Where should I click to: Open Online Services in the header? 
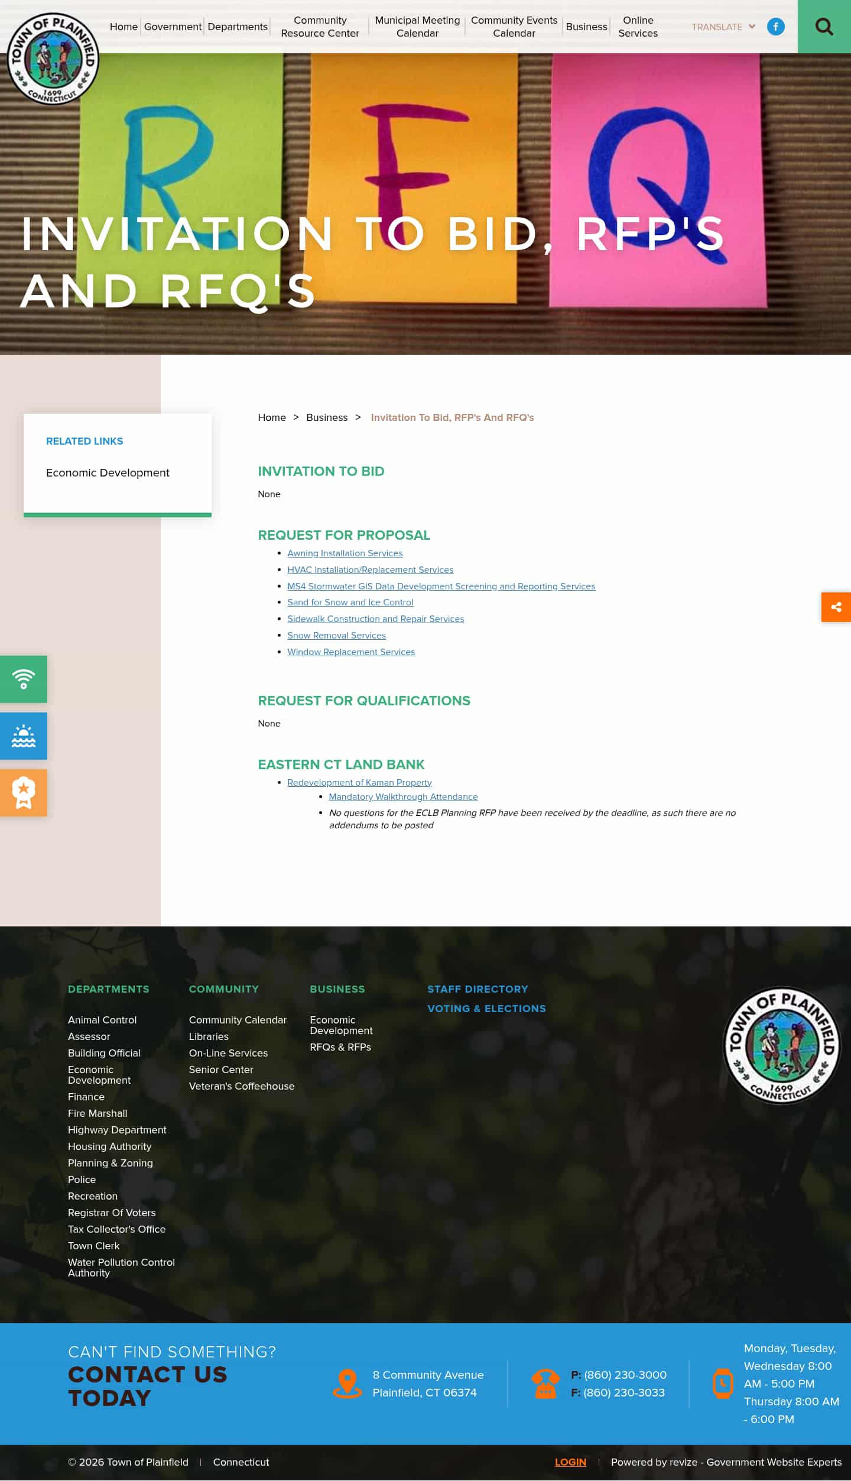tap(638, 27)
